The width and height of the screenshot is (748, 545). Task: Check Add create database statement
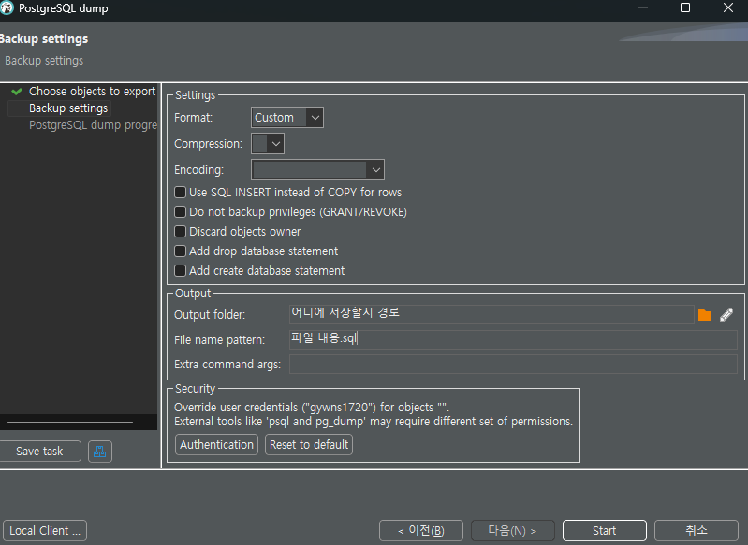pyautogui.click(x=180, y=270)
